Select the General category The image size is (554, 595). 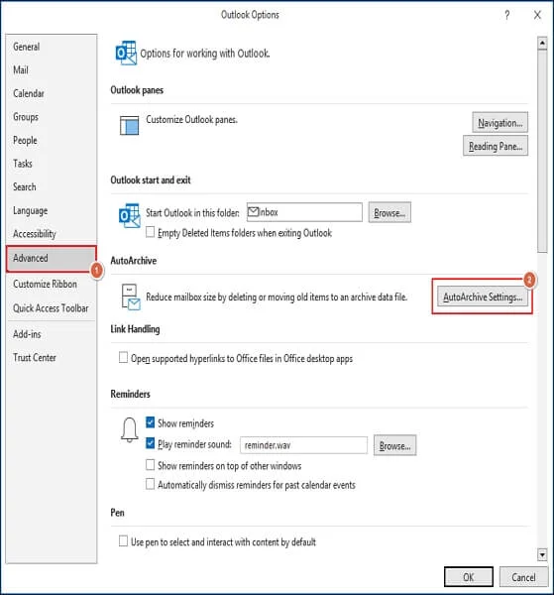pyautogui.click(x=52, y=47)
